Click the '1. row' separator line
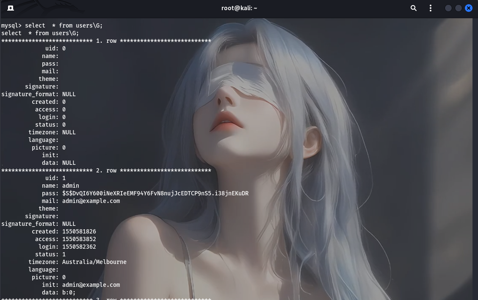 [106, 41]
